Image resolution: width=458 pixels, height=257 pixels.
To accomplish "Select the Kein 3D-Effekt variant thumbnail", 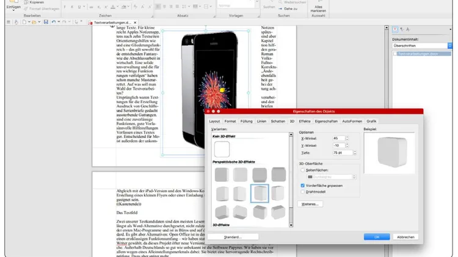I will click(x=222, y=149).
